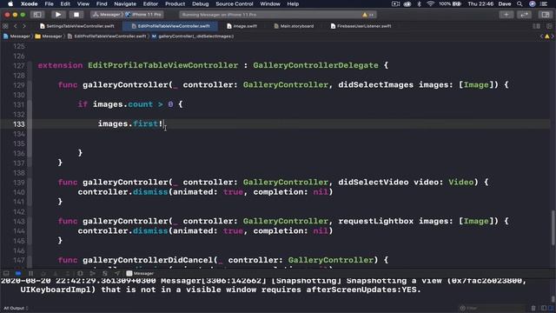Viewport: 556px width, 313px height.
Task: Click 'didSelectVideo' on line 139
Action: tap(373, 182)
